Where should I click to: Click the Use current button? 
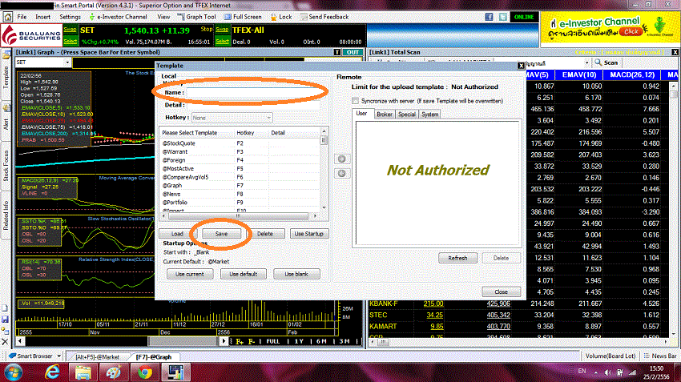[189, 275]
